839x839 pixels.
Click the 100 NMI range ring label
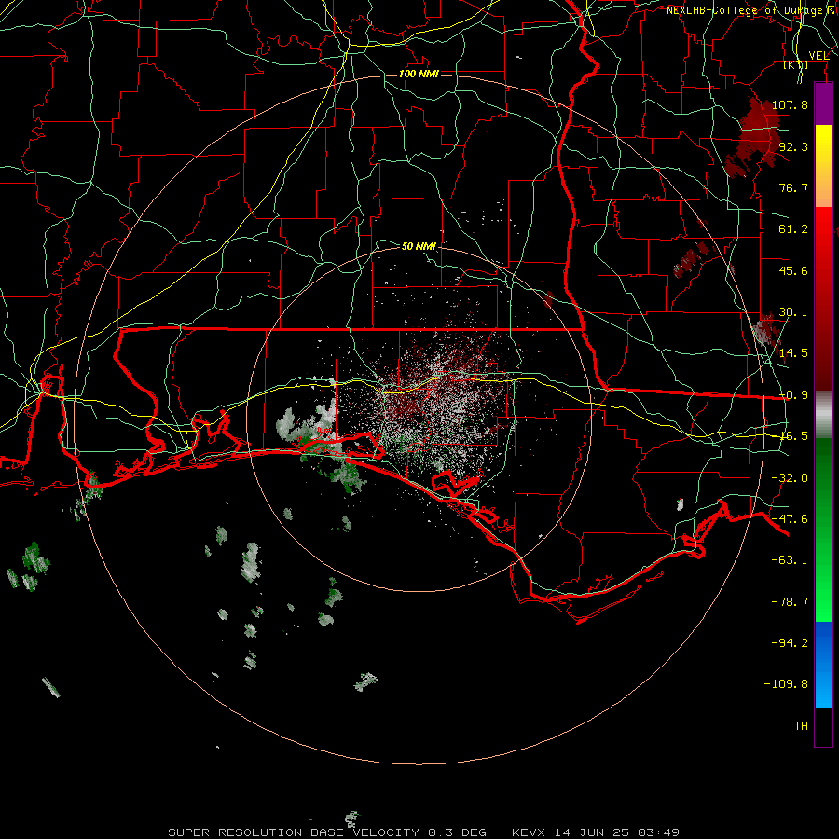(419, 74)
